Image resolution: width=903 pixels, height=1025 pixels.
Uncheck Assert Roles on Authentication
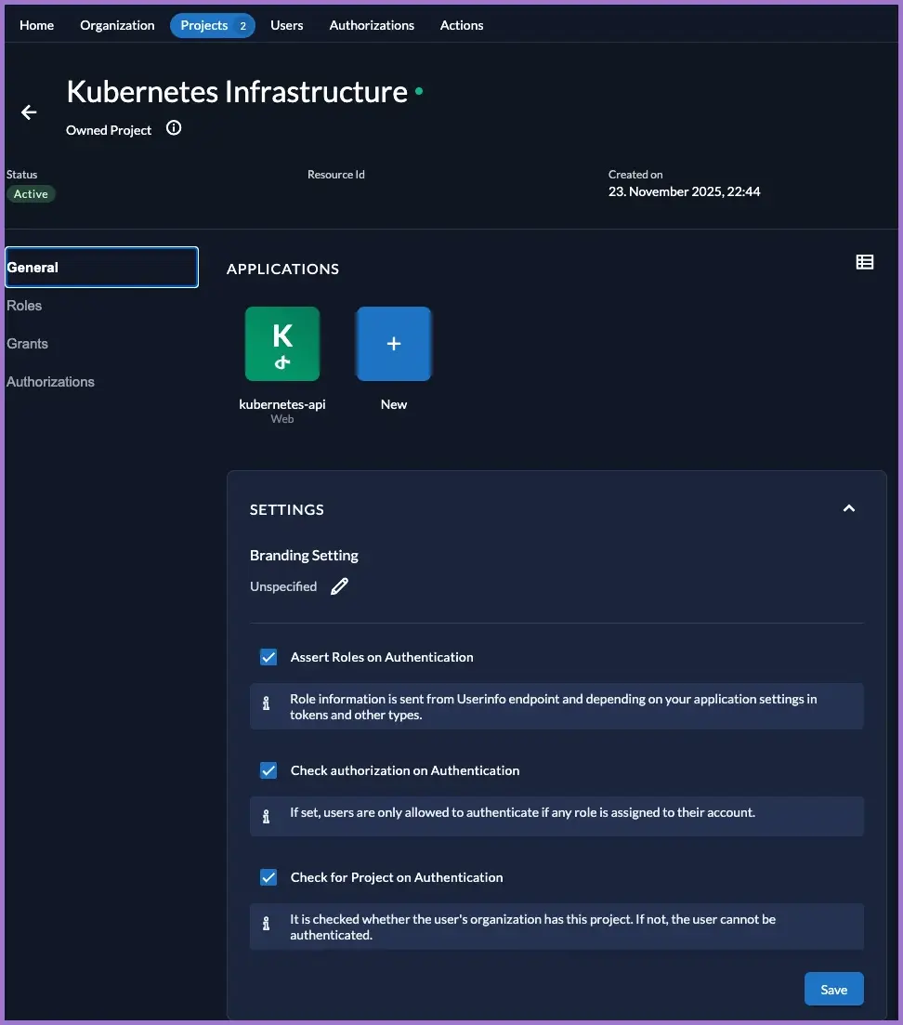click(x=268, y=657)
